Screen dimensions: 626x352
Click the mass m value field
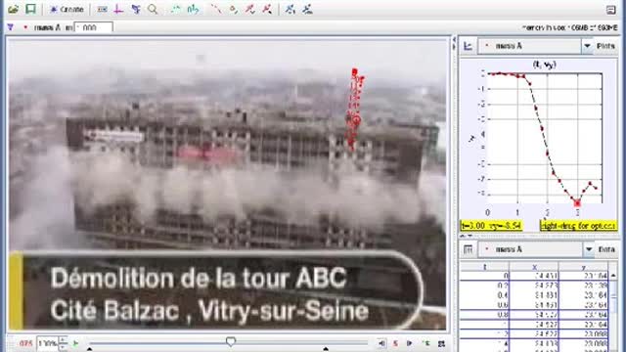pos(94,27)
